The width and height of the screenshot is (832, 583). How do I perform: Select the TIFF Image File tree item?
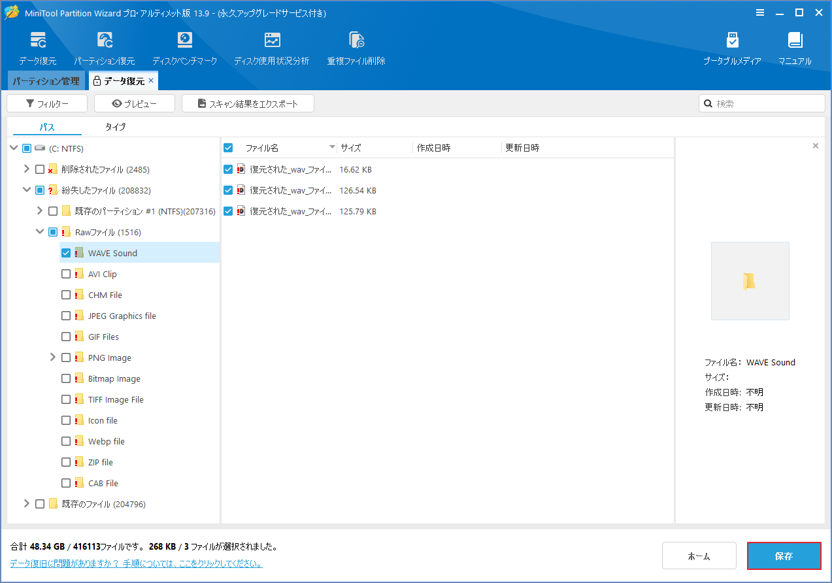click(116, 399)
